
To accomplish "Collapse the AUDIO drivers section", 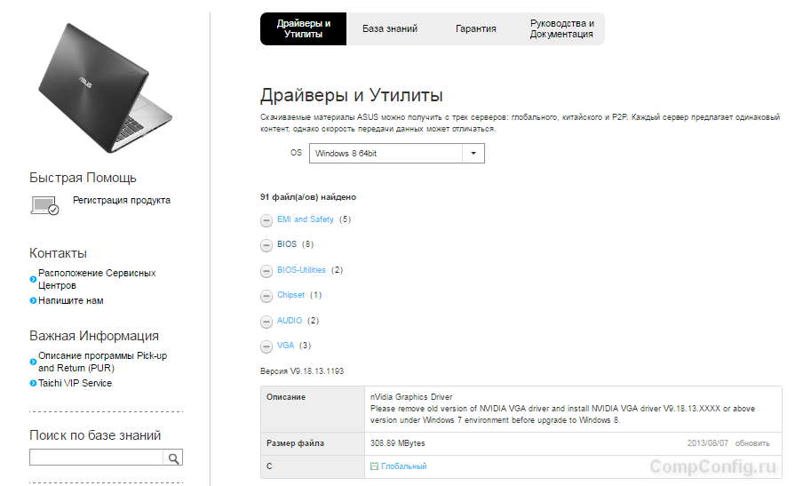I will (266, 322).
